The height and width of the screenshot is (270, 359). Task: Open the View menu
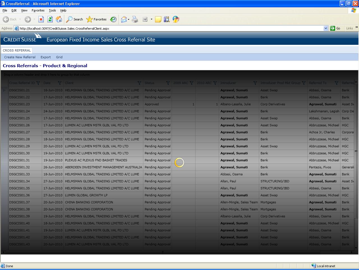tap(24, 10)
